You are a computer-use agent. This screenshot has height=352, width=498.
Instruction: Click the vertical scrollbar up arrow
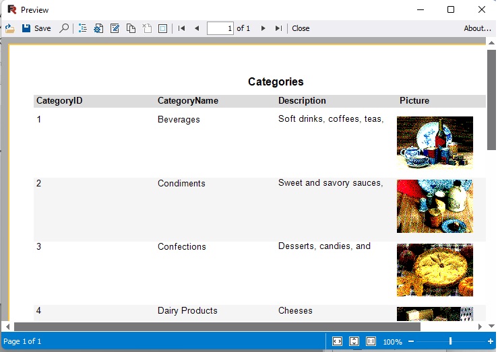[491, 42]
